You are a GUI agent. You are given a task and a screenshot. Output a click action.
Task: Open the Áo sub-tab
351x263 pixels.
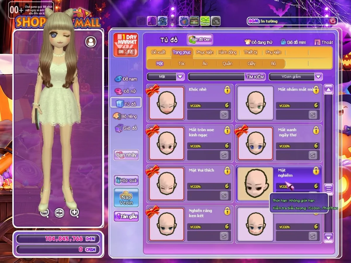tap(205, 63)
